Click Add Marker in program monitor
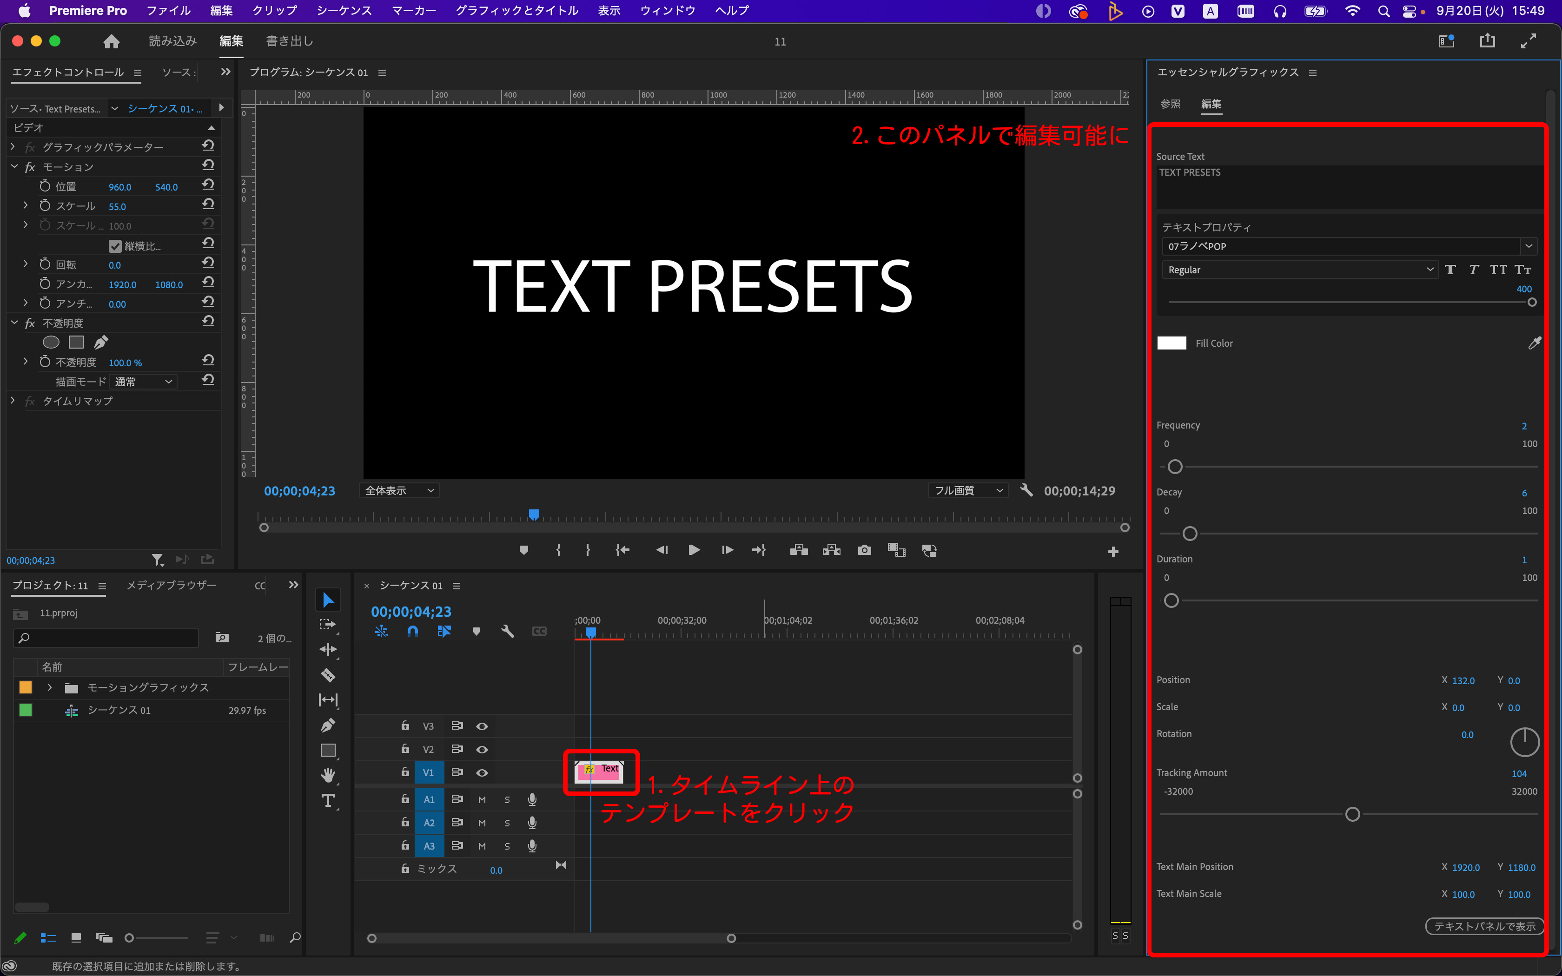The width and height of the screenshot is (1562, 976). pyautogui.click(x=523, y=550)
